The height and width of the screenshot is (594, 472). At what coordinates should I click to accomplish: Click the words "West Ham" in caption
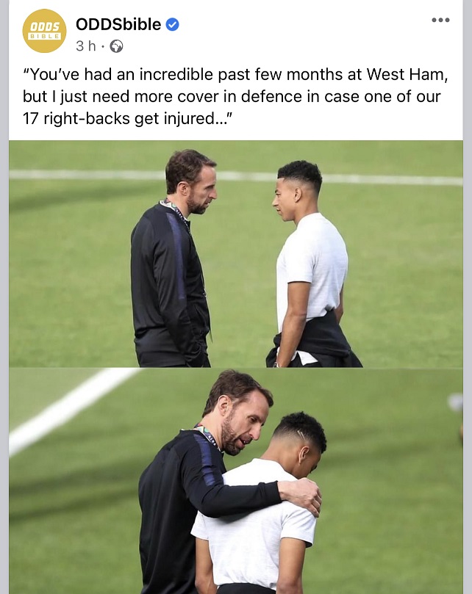pos(404,74)
